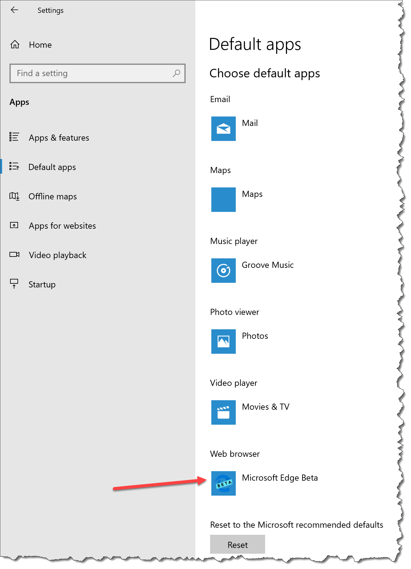
Task: Select Default apps in the sidebar
Action: tap(52, 167)
